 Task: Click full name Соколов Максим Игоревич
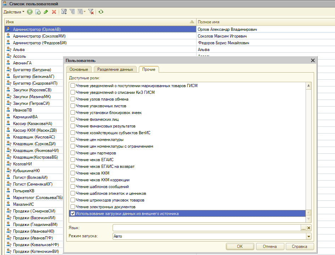pyautogui.click(x=222, y=36)
